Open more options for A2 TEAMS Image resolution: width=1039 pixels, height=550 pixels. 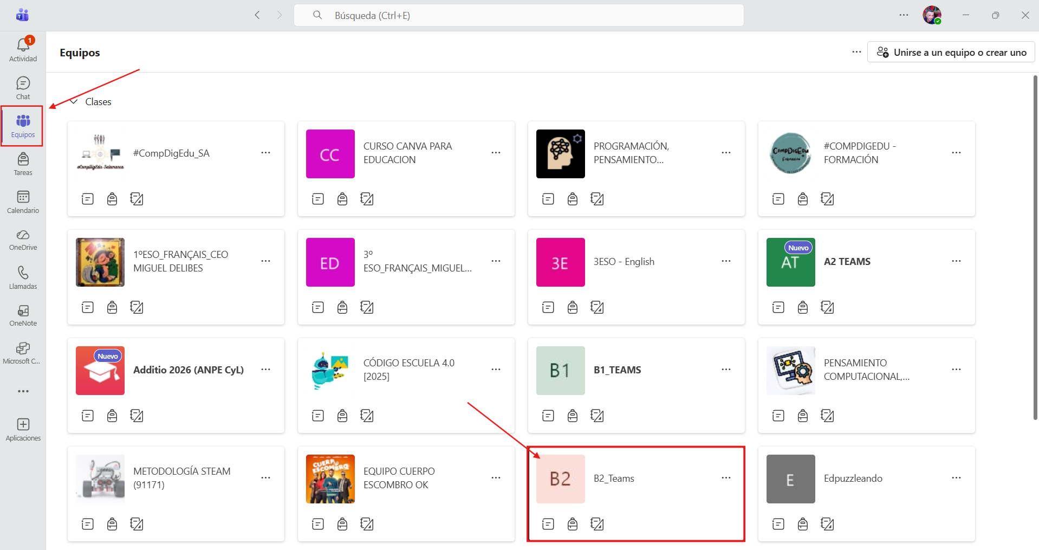(956, 261)
